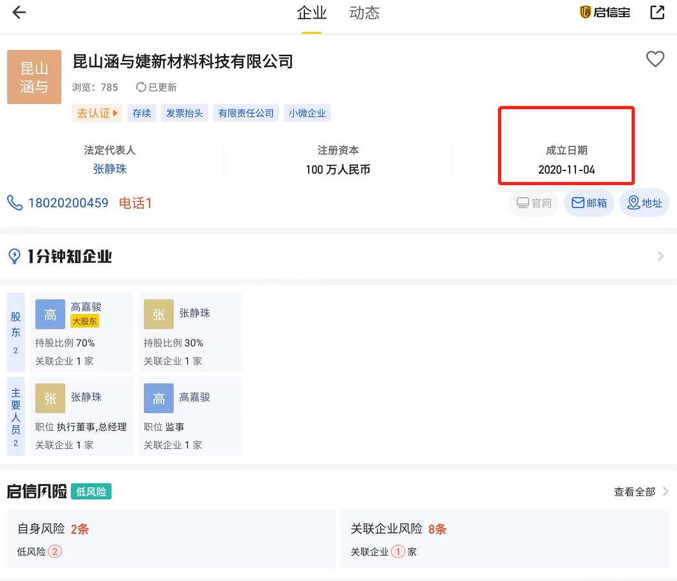Click the 浏览：785 view count
Image resolution: width=677 pixels, height=581 pixels.
pos(95,87)
